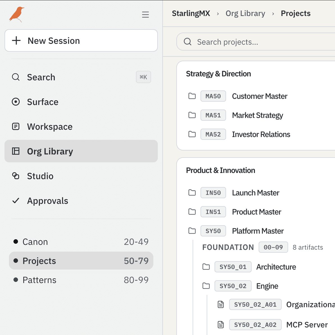This screenshot has width=335, height=335.
Task: Open the Workspace section
Action: 81,126
